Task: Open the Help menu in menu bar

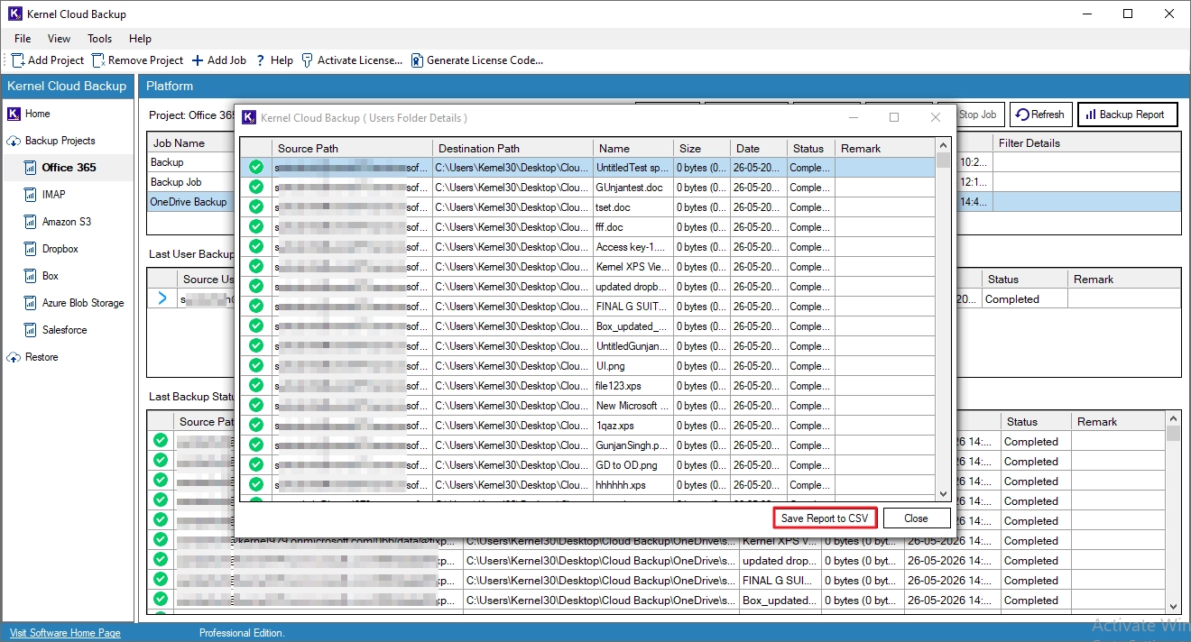Action: tap(140, 39)
